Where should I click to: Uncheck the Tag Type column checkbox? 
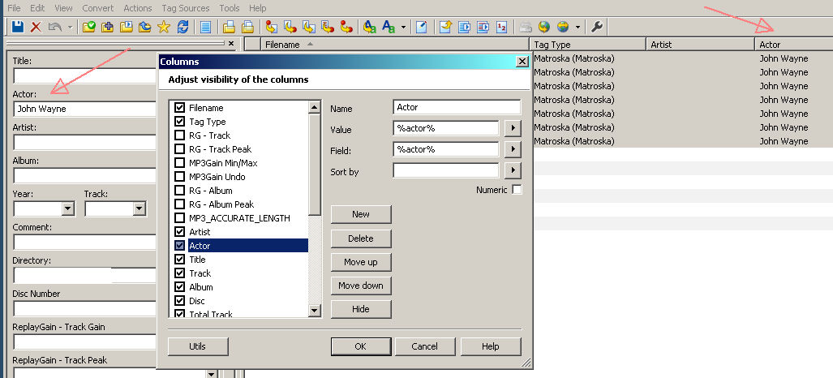coord(179,121)
